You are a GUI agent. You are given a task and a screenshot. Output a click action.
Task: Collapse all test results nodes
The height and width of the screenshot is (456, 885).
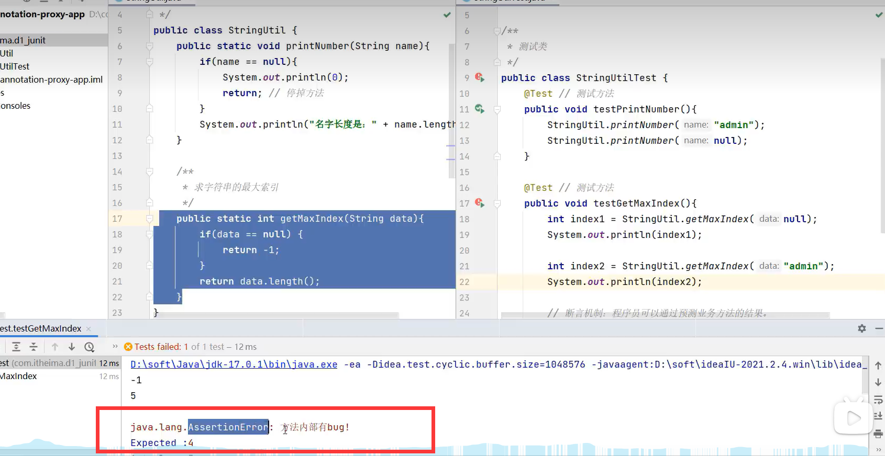34,347
